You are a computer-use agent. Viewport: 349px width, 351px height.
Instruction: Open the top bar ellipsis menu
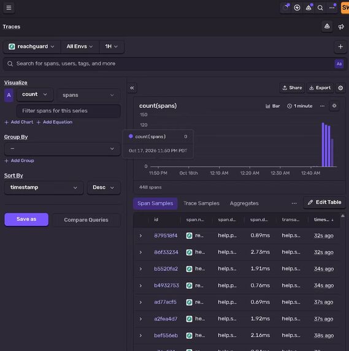[332, 8]
